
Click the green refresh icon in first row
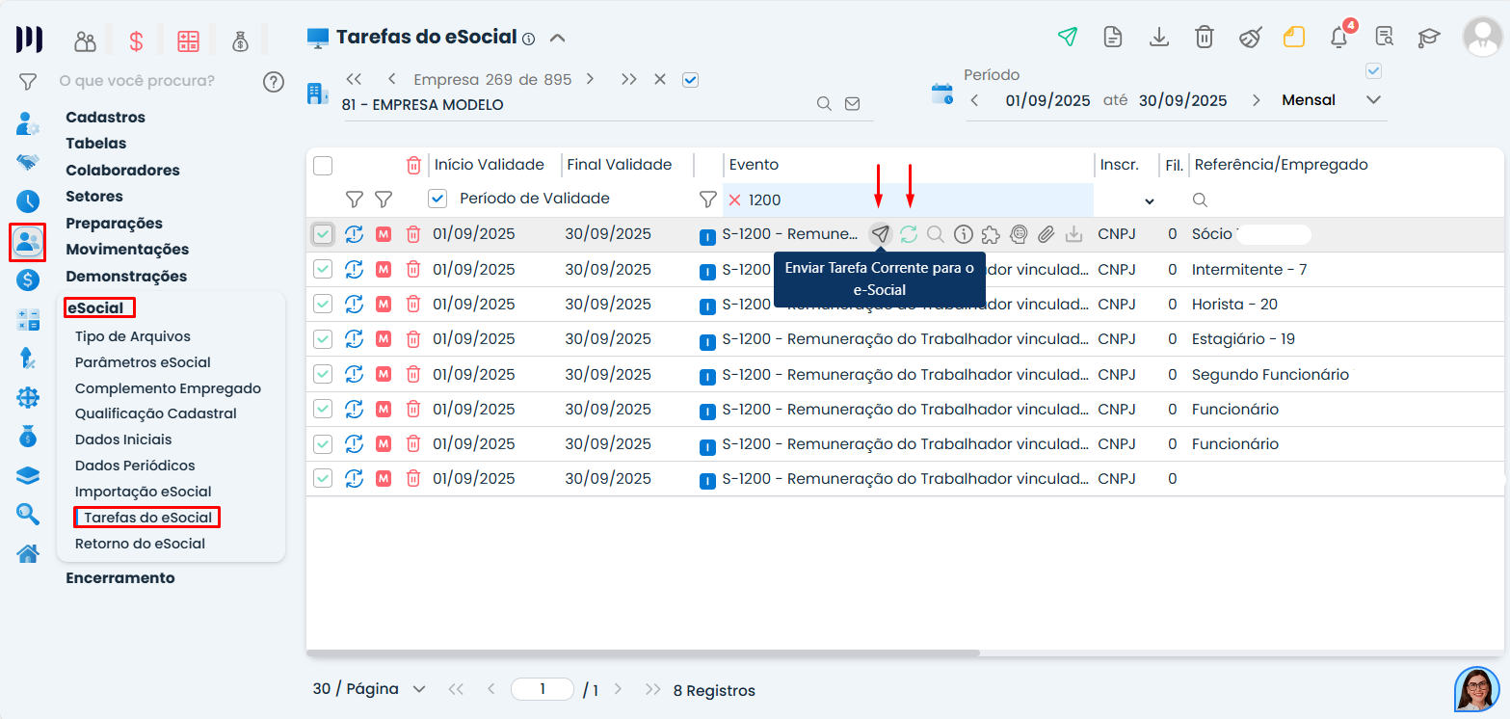point(909,234)
